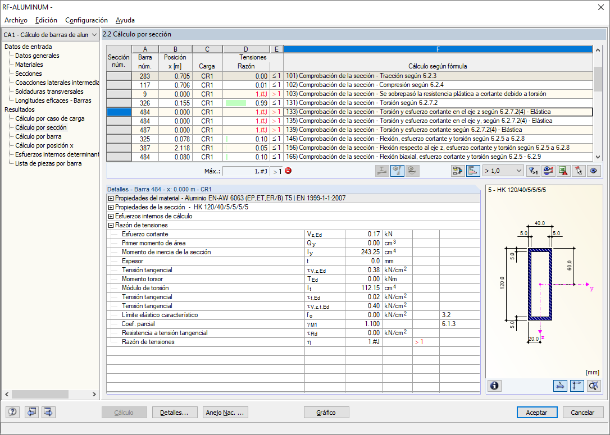Image resolution: width=610 pixels, height=435 pixels.
Task: Open the help icon button
Action: 12,412
